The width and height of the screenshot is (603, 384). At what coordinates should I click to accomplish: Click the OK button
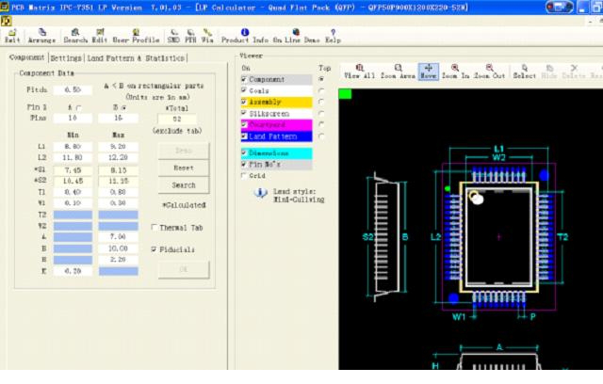[x=184, y=269]
